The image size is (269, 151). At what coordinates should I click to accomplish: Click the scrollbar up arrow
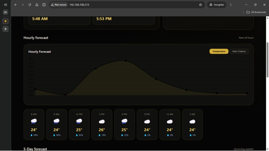pyautogui.click(x=267, y=18)
